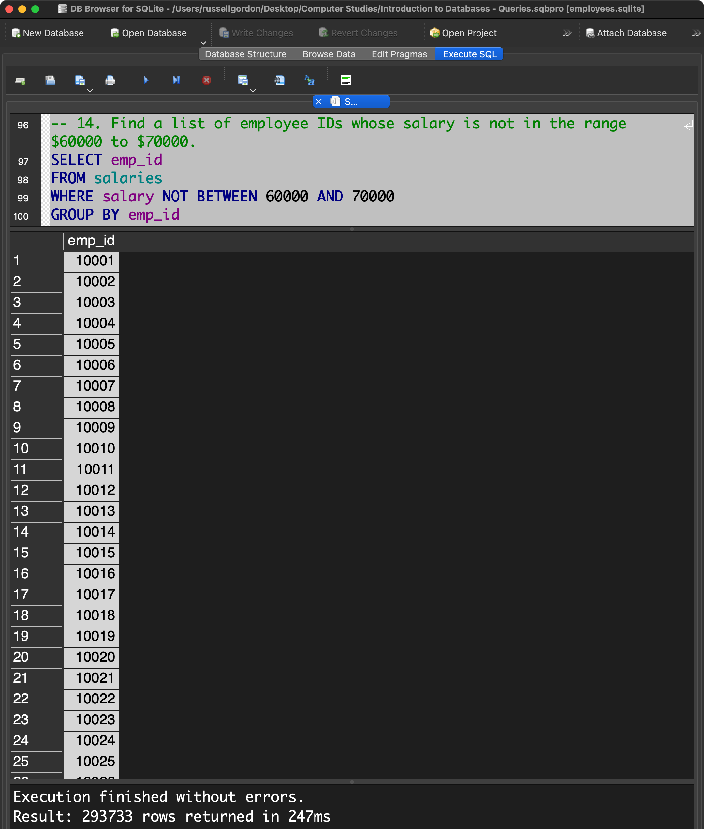Click the New Database button
704x829 pixels.
[48, 33]
